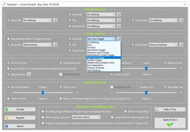
Task: Click the Donate button
Action: [20, 109]
